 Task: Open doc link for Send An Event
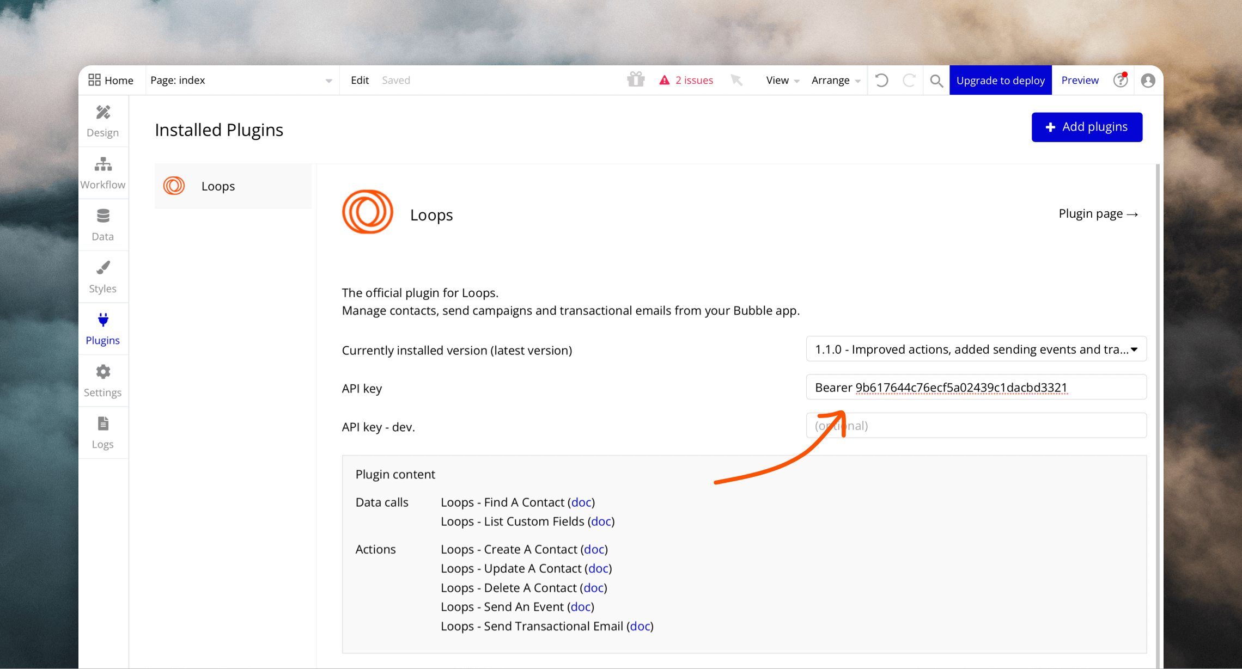pyautogui.click(x=581, y=606)
